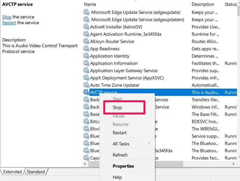240x181 pixels.
Task: Click gear icon beside Application Identity
Action: point(86,56)
